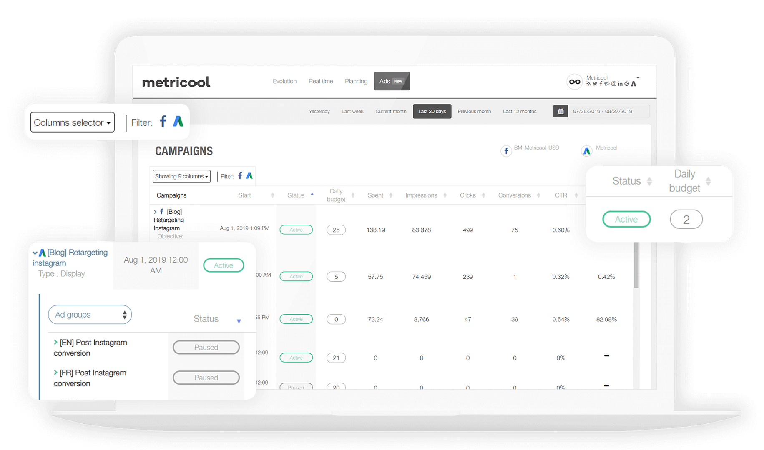Click the metricool logo

coord(176,82)
